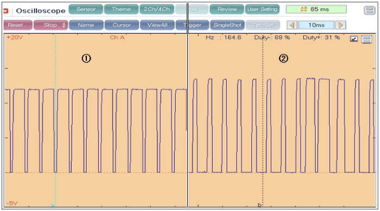Viewport: 380px width, 211px height.
Task: Click the small panel icon inside the graph
Action: pos(366,39)
